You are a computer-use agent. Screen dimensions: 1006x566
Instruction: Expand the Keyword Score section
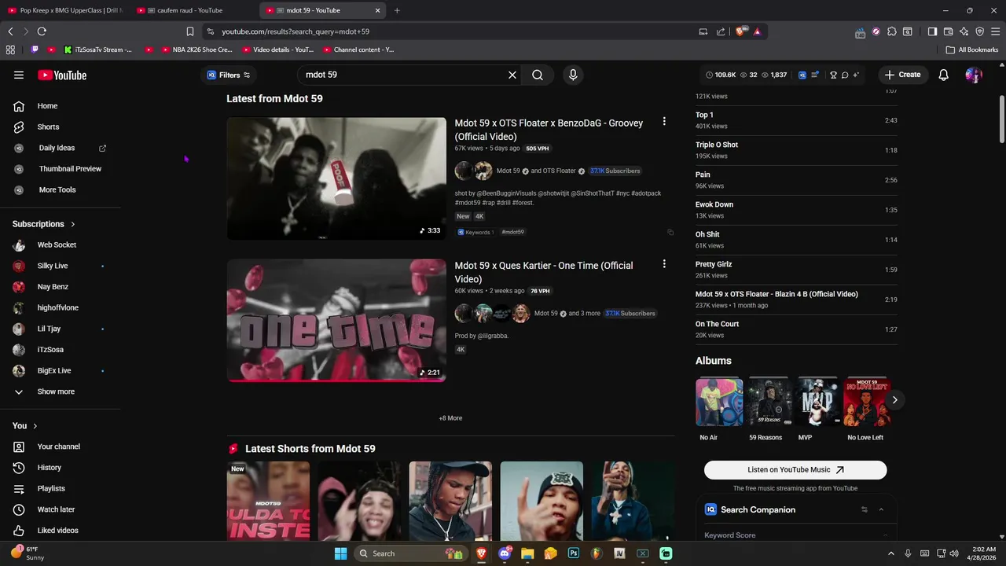pyautogui.click(x=797, y=535)
